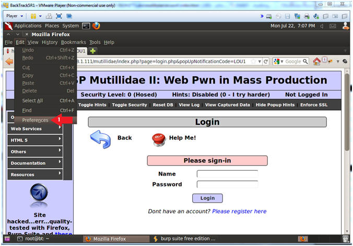Click VMware enter full screen icon
Image resolution: width=353 pixels, height=246 pixels.
[59, 16]
